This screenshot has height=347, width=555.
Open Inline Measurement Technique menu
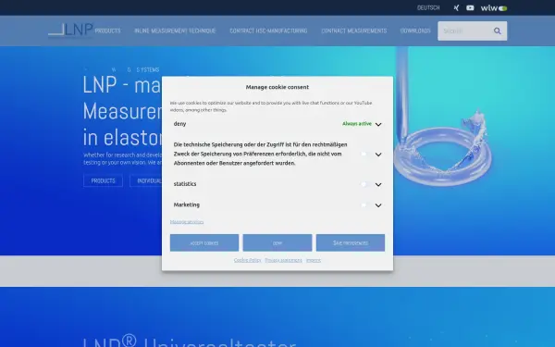coord(175,31)
